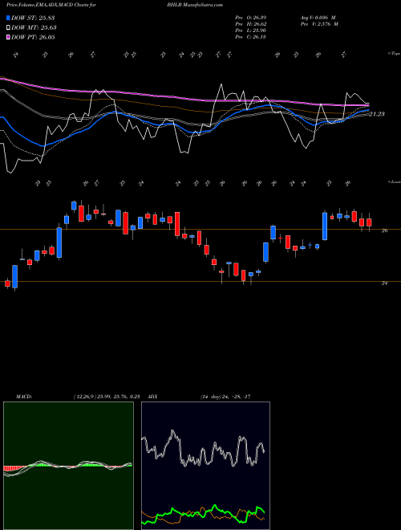This screenshot has height=530, width=401.
Task: Click the 24 price level axis label
Action: click(x=384, y=283)
